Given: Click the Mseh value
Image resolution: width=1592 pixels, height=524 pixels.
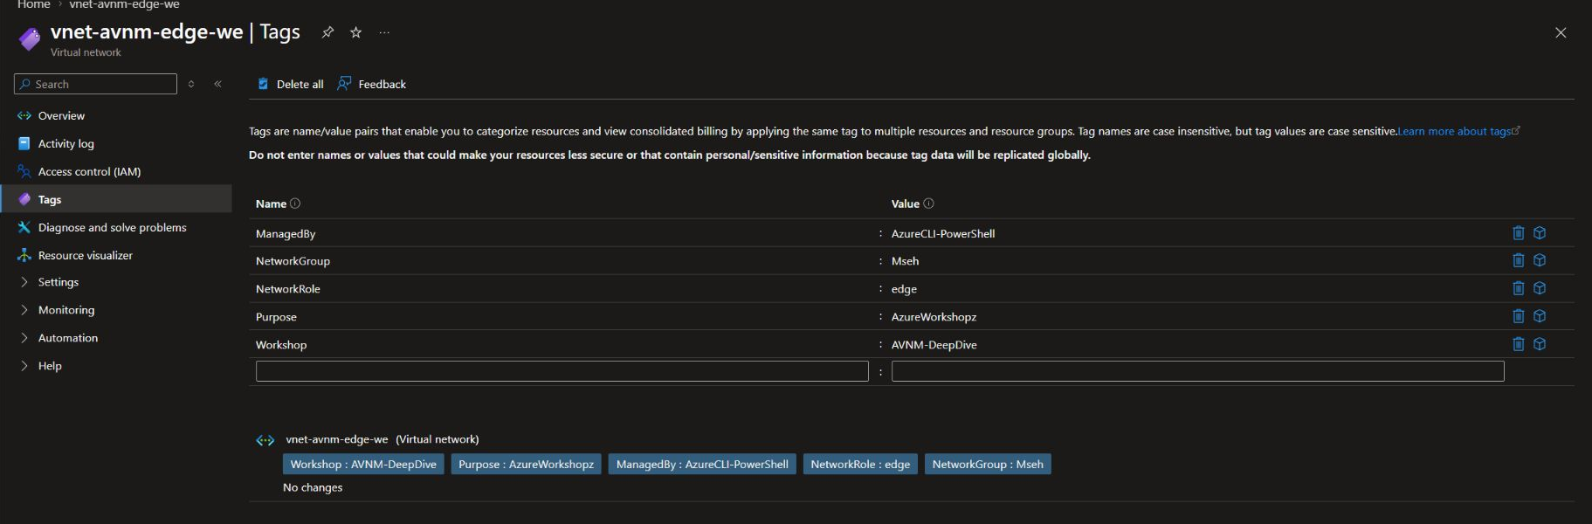Looking at the screenshot, I should [x=905, y=261].
